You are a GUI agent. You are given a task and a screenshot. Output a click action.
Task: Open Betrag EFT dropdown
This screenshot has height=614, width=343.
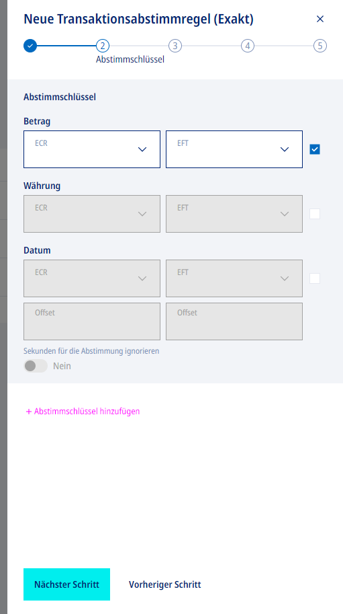click(x=234, y=149)
